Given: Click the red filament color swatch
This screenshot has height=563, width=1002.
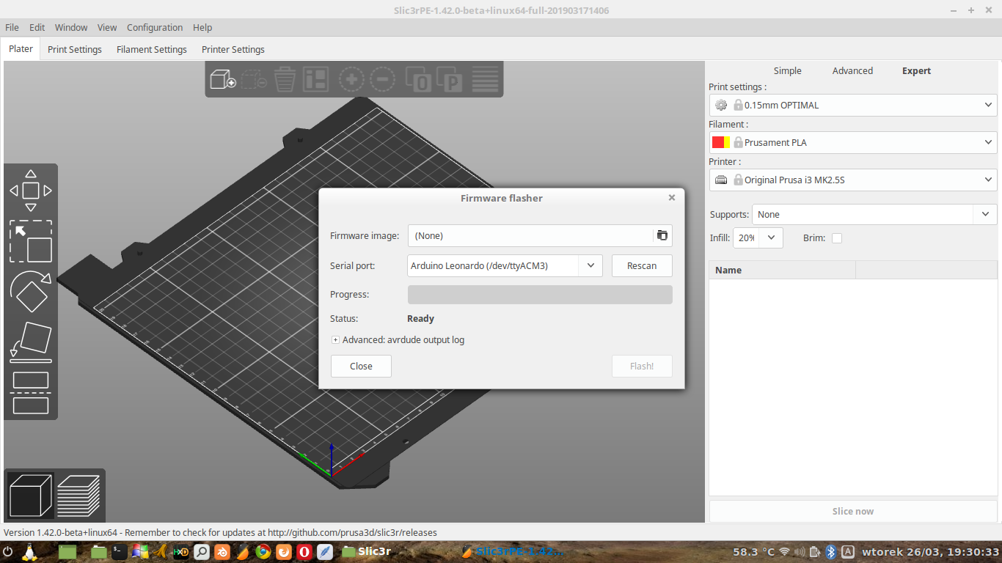Looking at the screenshot, I should [718, 142].
